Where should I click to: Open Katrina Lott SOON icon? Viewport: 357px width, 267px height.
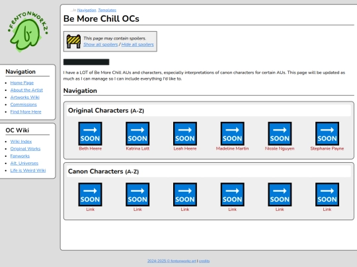click(x=138, y=133)
